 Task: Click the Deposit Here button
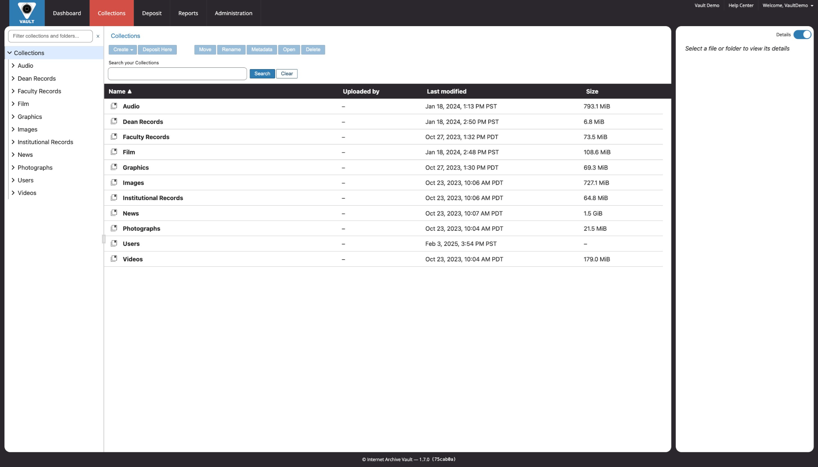[157, 50]
